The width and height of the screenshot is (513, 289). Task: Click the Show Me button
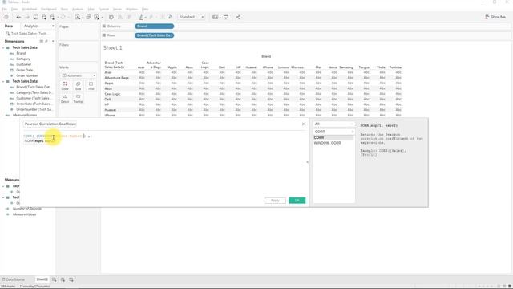pos(495,17)
